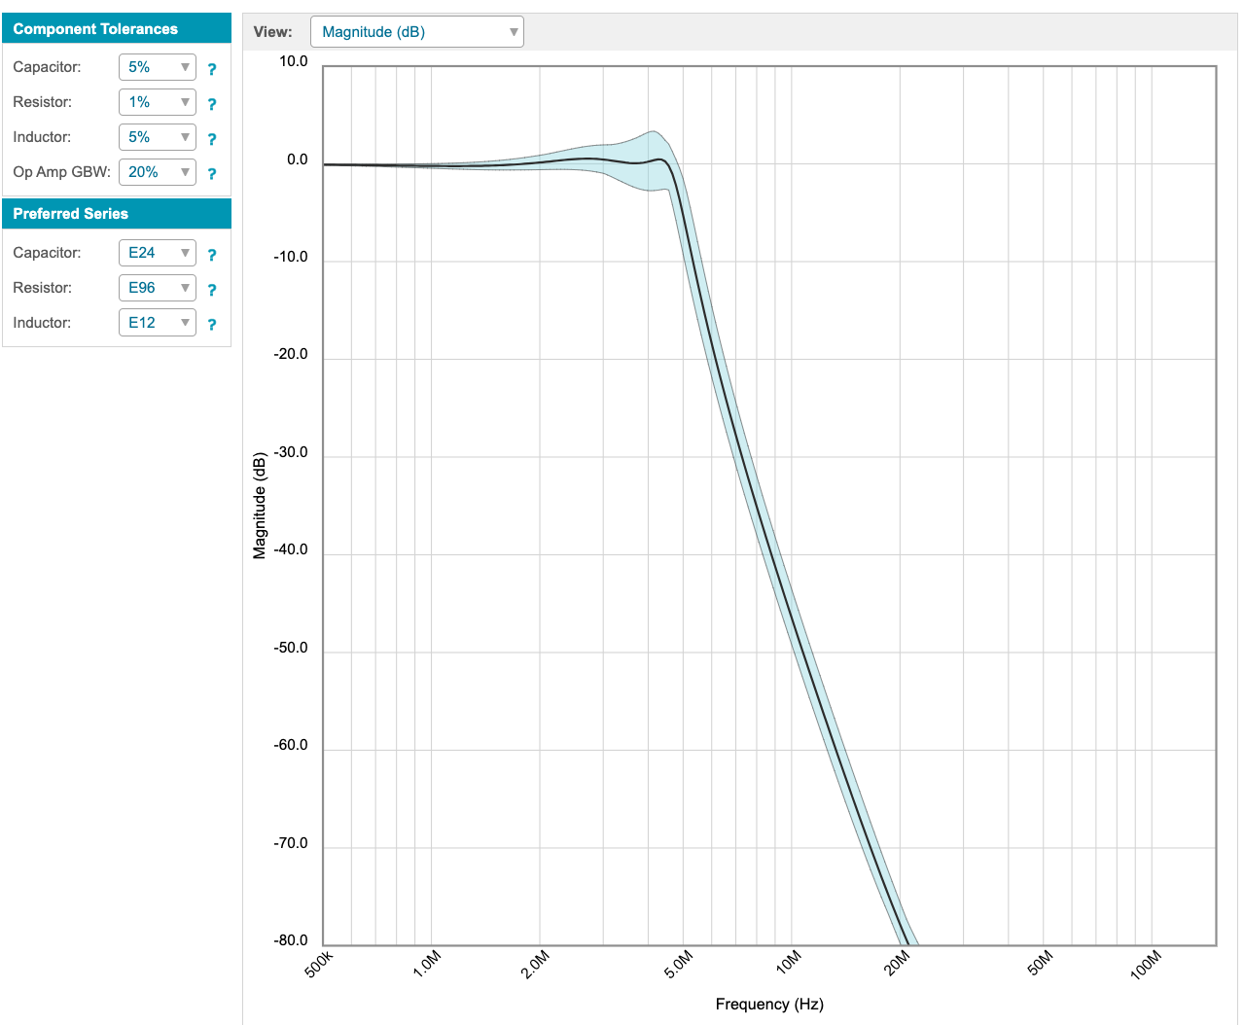Open help for Capacitor preferred series
The height and width of the screenshot is (1025, 1244).
click(x=212, y=255)
